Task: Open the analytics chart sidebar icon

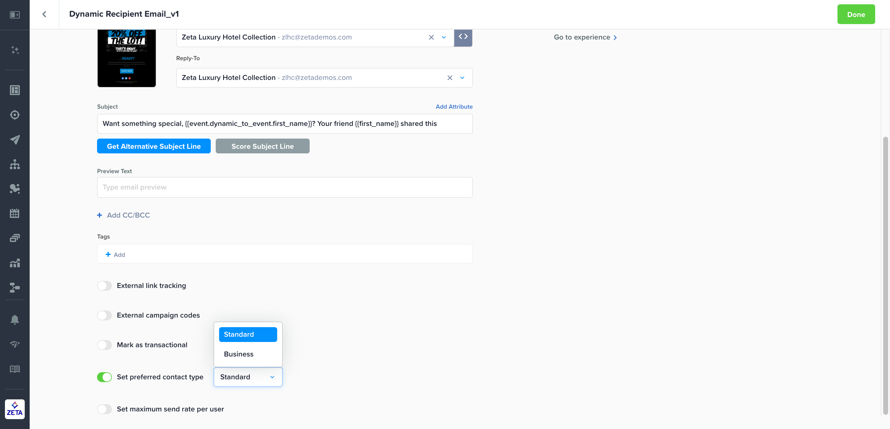Action: click(x=15, y=263)
